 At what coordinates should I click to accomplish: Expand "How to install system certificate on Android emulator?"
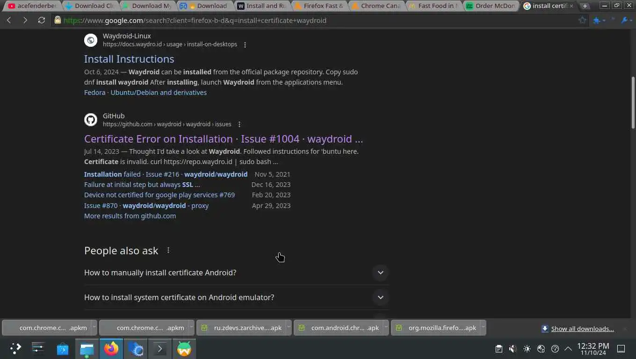click(236, 297)
